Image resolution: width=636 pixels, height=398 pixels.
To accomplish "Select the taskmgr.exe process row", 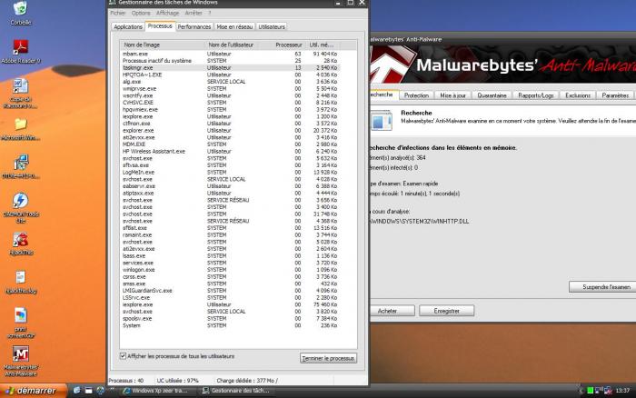I will point(230,68).
